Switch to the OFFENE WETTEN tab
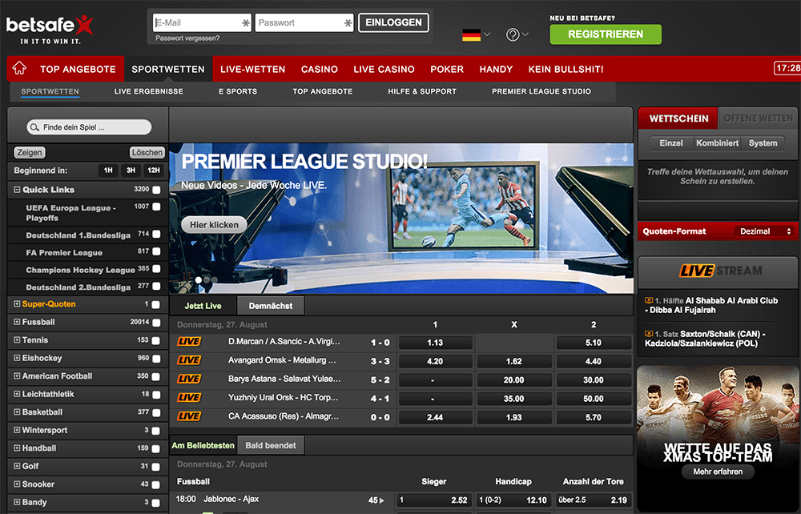The width and height of the screenshot is (801, 514). coord(758,118)
